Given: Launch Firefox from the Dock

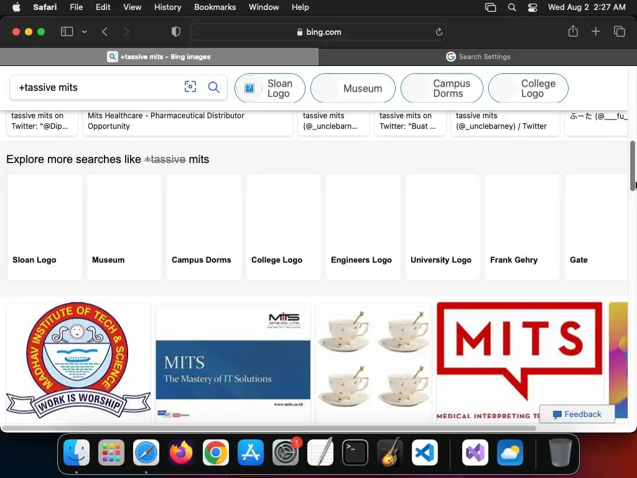Looking at the screenshot, I should pos(181,452).
